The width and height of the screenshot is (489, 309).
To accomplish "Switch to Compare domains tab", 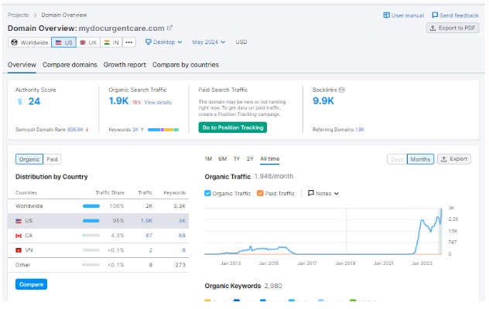I will [70, 65].
